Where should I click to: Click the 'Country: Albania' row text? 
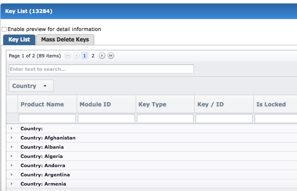[42, 147]
